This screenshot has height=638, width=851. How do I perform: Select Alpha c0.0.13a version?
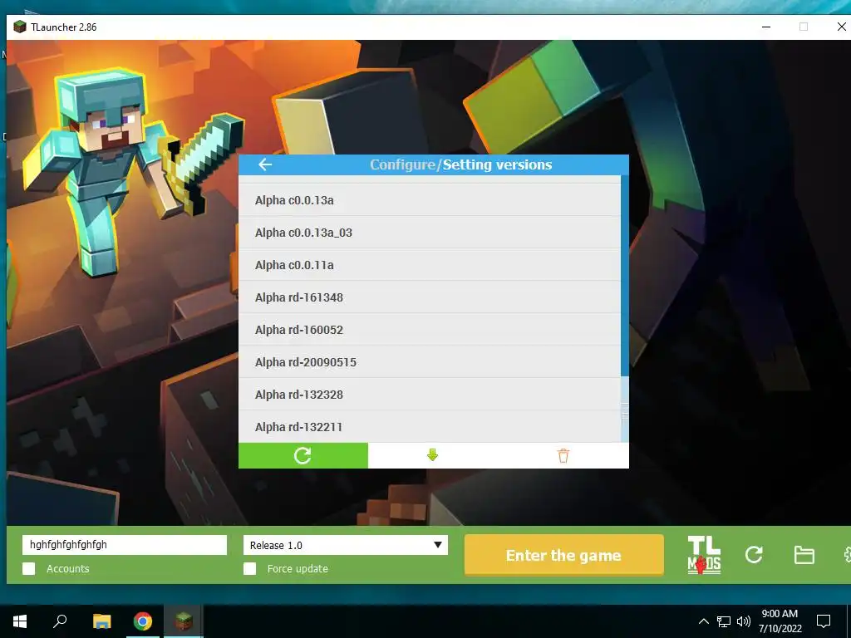pyautogui.click(x=430, y=200)
